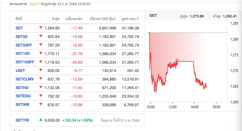Open the SETESG index page
This screenshot has height=131, width=242.
click(x=22, y=96)
